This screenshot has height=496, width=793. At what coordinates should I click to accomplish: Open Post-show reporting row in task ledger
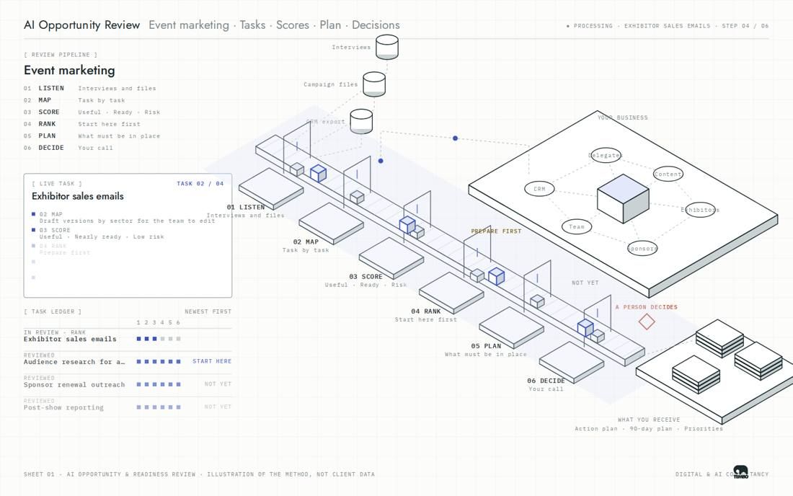128,404
